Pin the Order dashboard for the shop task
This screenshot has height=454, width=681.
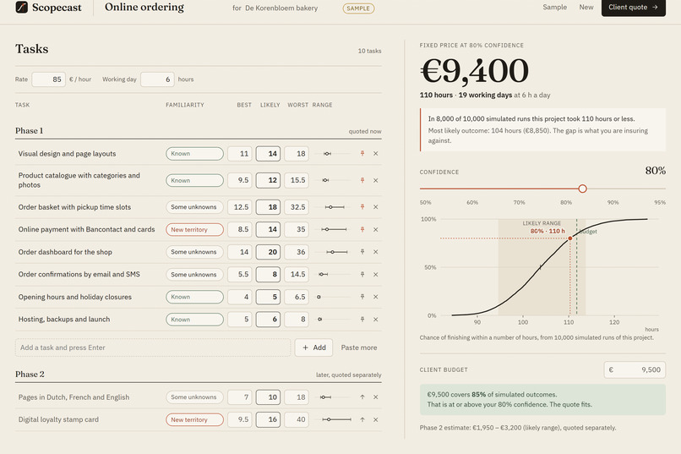pyautogui.click(x=362, y=252)
